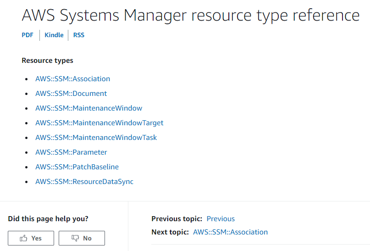Open the AWS::SSM::PatchBaseline link
Screen dimensions: 370x251
[77, 167]
